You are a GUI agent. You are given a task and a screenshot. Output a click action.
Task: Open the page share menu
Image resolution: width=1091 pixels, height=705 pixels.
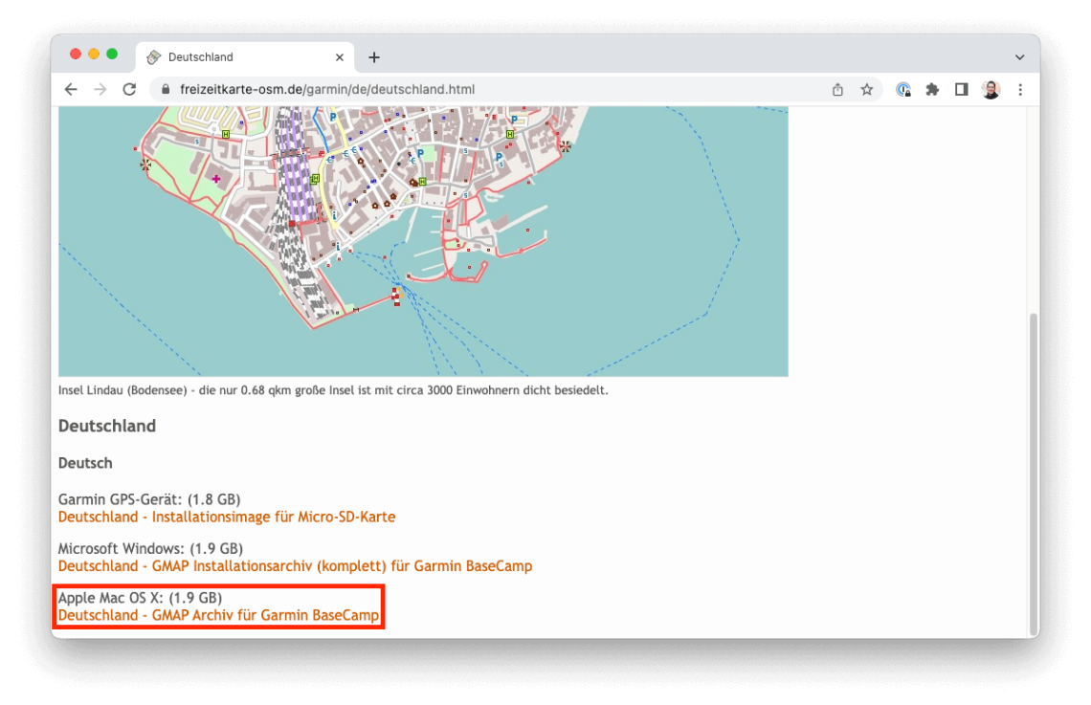(837, 89)
